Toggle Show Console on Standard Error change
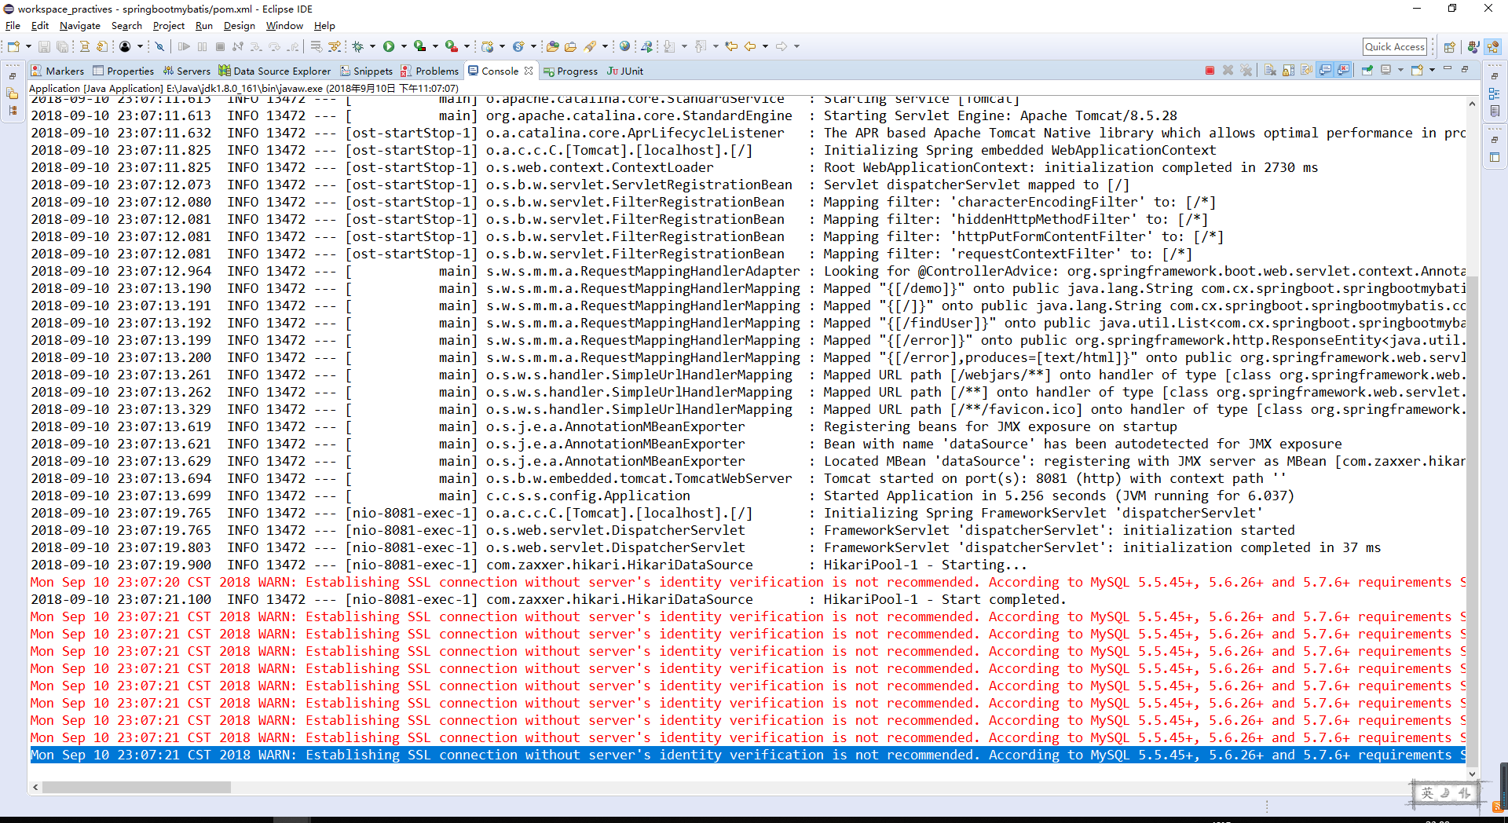Image resolution: width=1508 pixels, height=823 pixels. click(1344, 71)
